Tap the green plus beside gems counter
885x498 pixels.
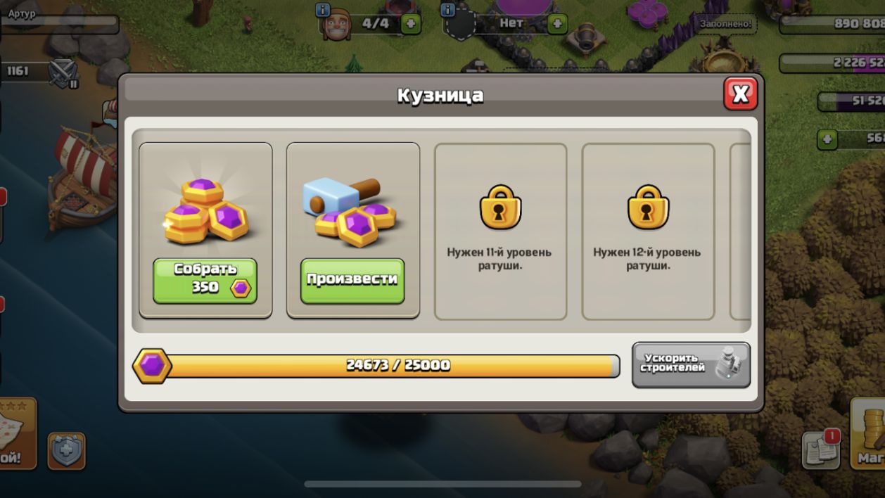827,139
